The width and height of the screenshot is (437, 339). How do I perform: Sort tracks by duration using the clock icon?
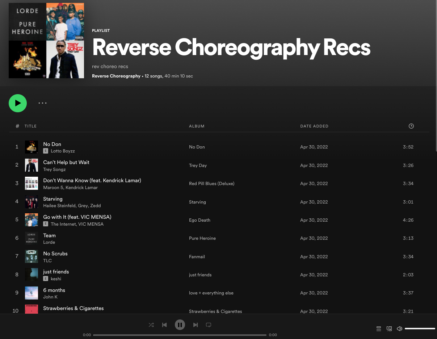coord(411,126)
